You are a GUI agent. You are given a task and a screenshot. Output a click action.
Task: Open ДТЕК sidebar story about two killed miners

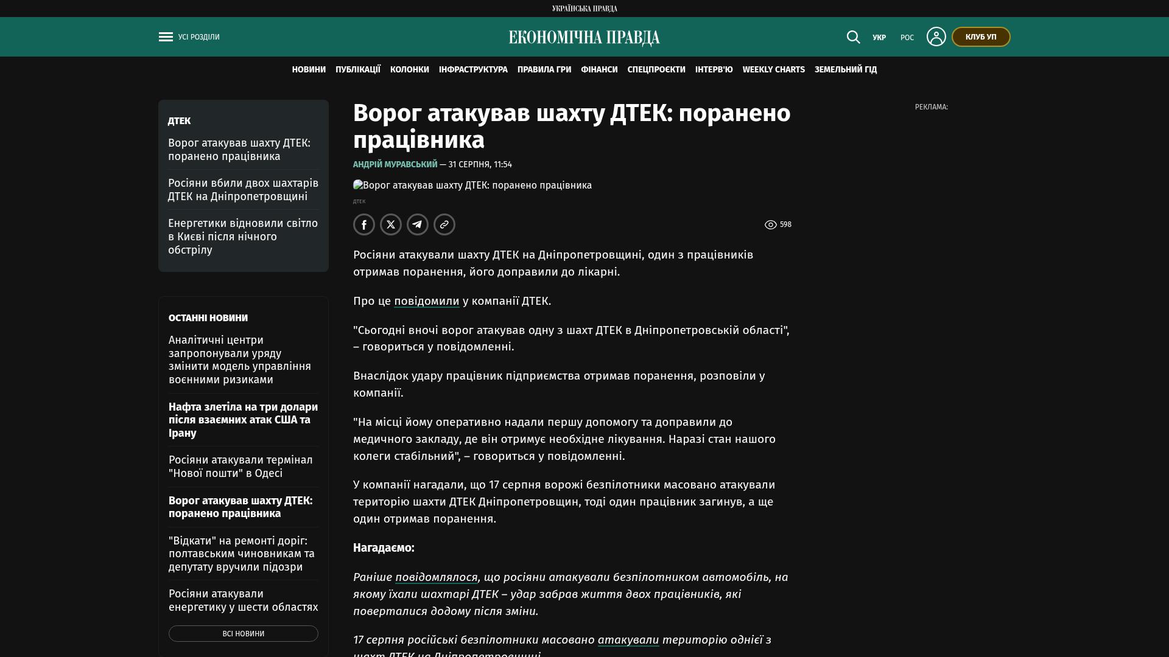244,190
